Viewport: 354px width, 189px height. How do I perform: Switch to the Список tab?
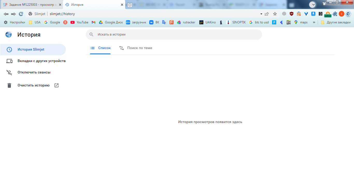tap(100, 48)
